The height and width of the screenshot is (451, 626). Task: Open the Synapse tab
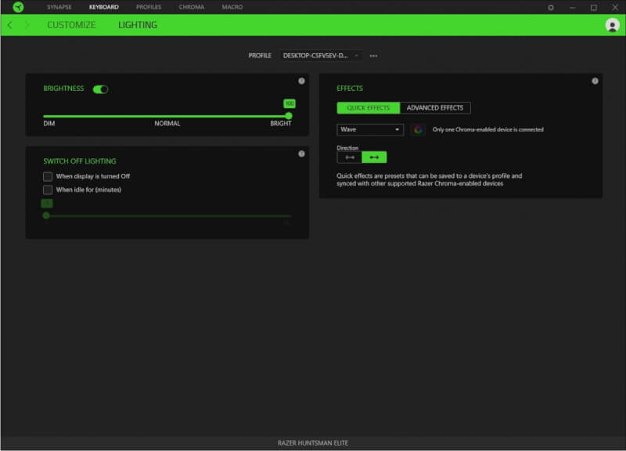pyautogui.click(x=59, y=7)
